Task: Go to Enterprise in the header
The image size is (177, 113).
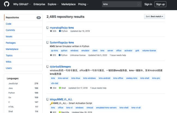Action: (x=39, y=4)
